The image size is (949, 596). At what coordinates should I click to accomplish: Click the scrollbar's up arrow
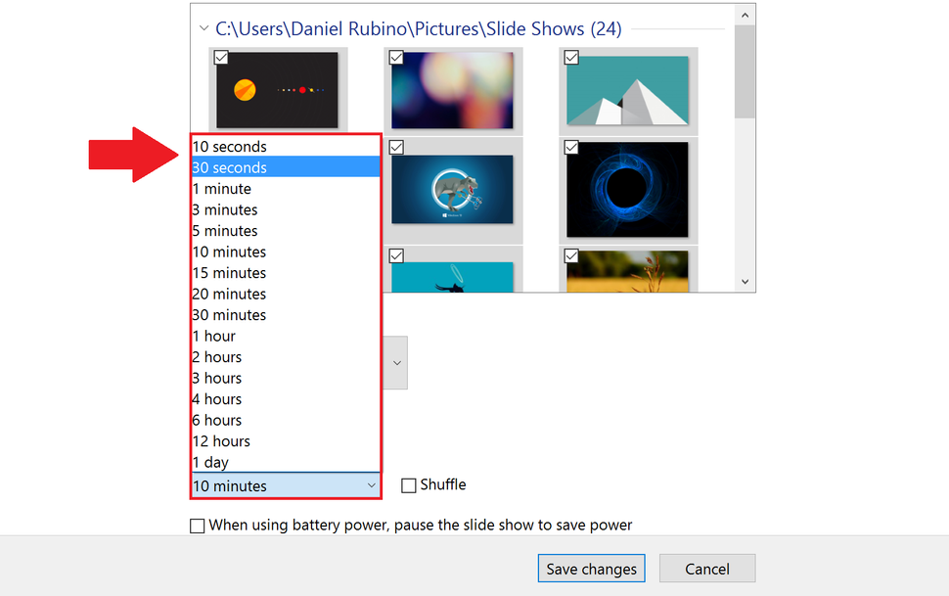coord(745,13)
